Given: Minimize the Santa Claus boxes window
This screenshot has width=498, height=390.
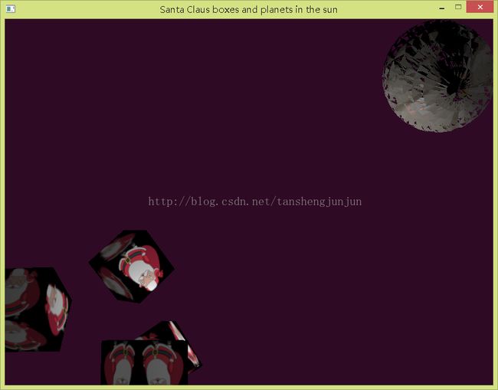Looking at the screenshot, I should pyautogui.click(x=442, y=8).
